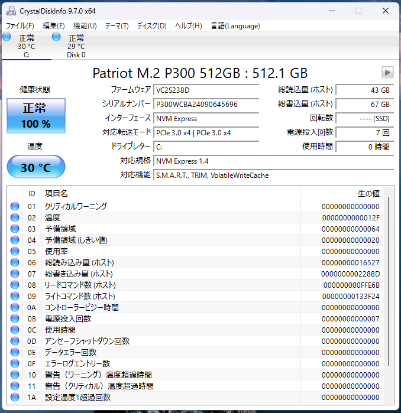Click total host writes value 67 GB
Image resolution: width=401 pixels, height=413 pixels.
pyautogui.click(x=365, y=105)
